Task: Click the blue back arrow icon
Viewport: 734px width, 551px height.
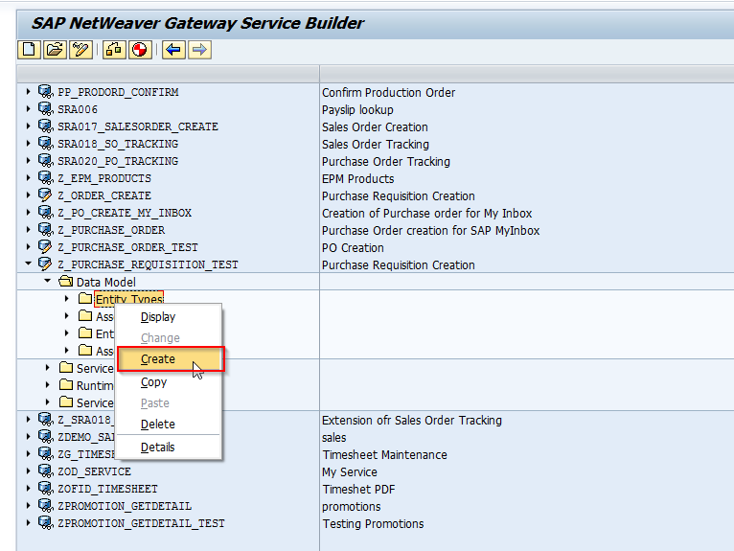Action: coord(173,50)
